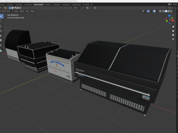The image size is (178, 133).
Task: Select the Move tool
Action: coord(1,26)
